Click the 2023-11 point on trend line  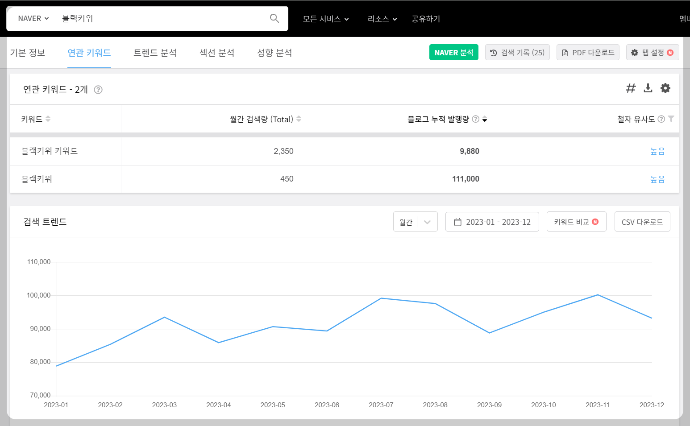pos(598,295)
